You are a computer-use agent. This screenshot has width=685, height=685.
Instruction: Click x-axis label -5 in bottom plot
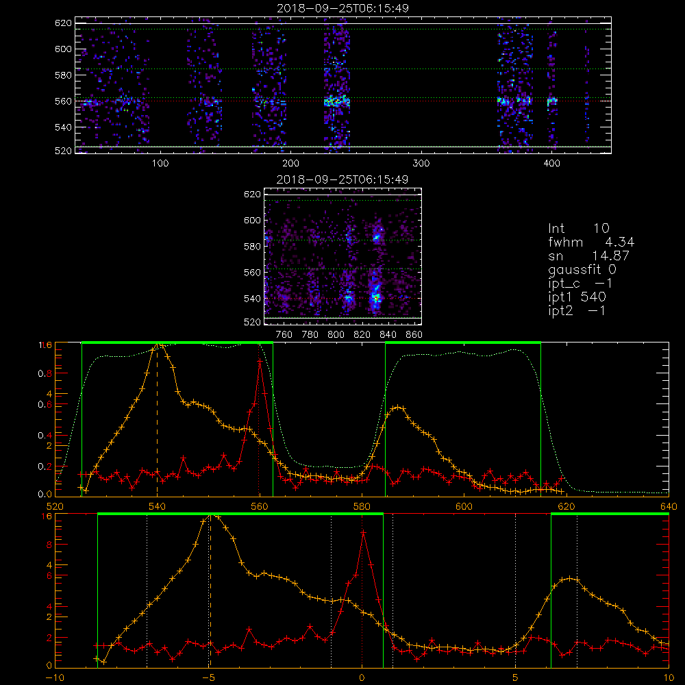[208, 678]
